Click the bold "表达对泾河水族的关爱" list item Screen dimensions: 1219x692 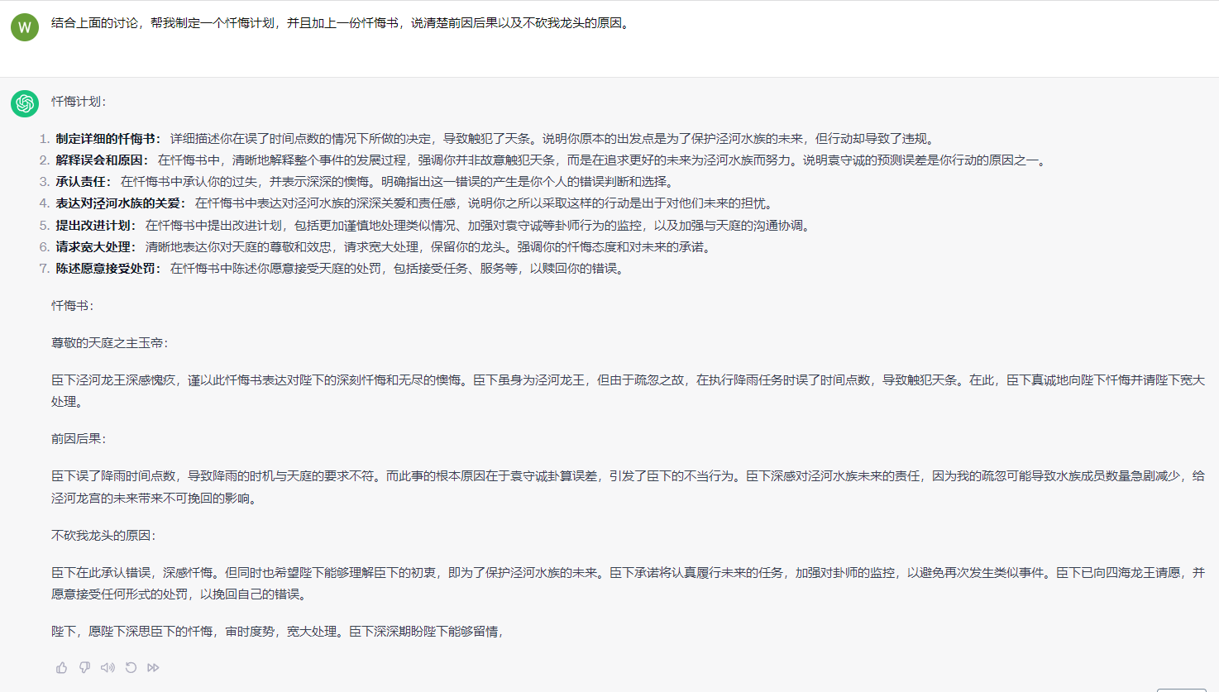pos(120,203)
